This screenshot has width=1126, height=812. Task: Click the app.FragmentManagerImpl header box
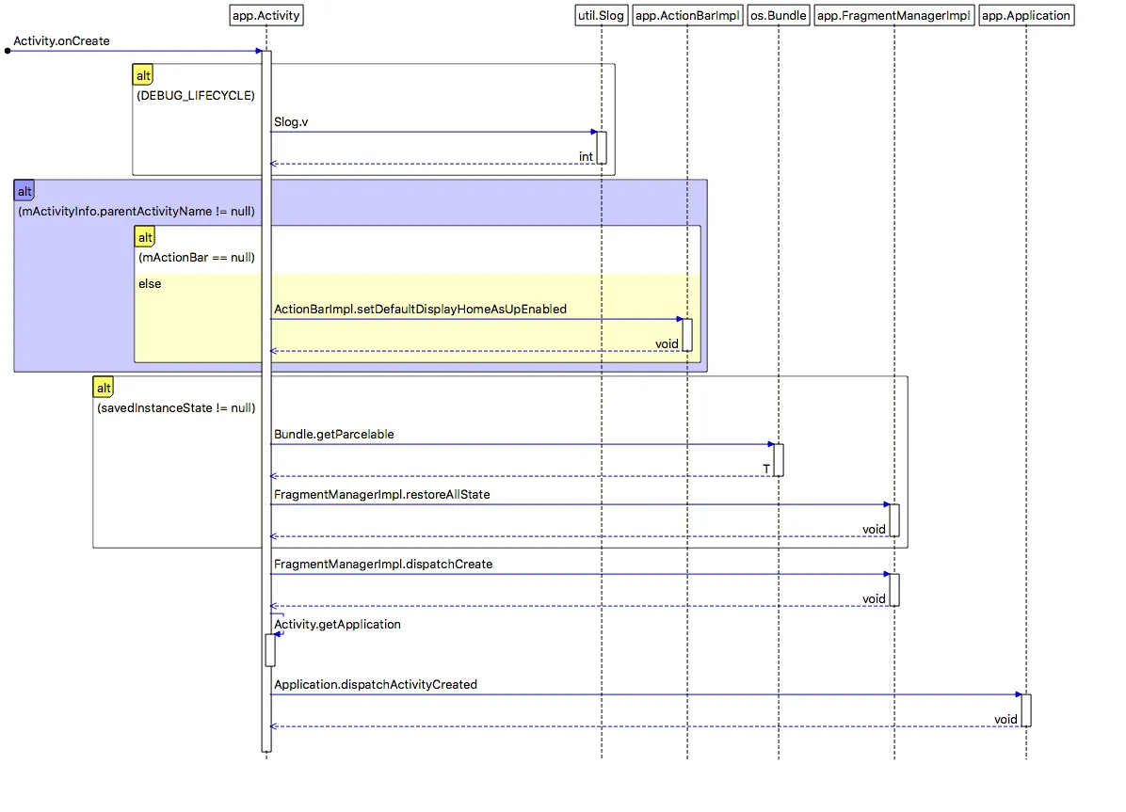tap(894, 15)
